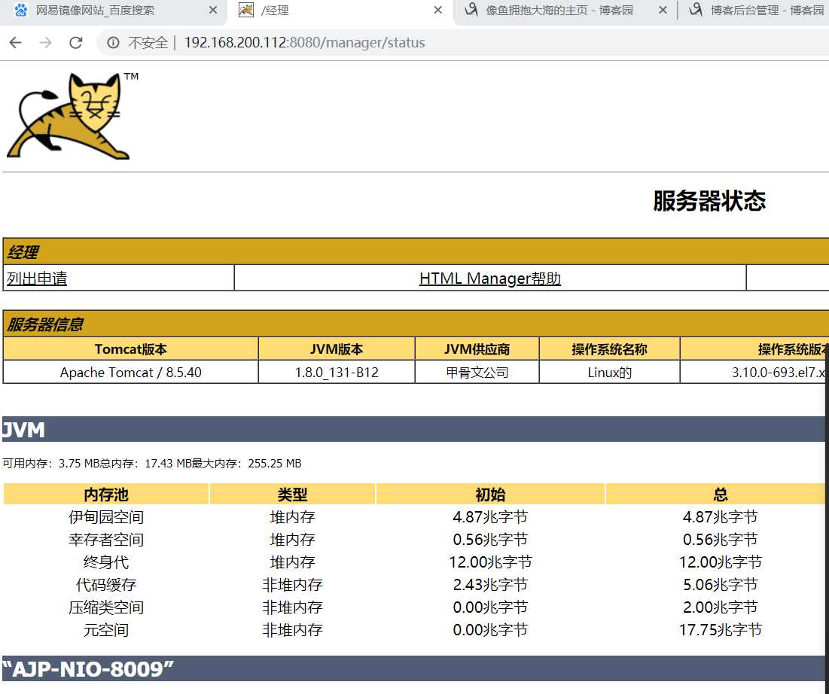The image size is (829, 694).
Task: Click the 12.00兆字节 initial value for 终身代
Action: point(490,562)
